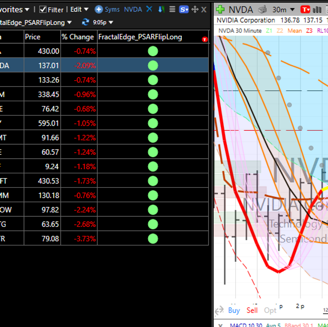Click red filter icon in FractalEdge column header
328x327 pixels.
coord(205,40)
